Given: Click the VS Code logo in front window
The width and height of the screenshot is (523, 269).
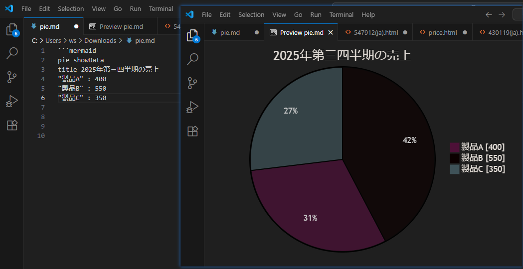Looking at the screenshot, I should coord(189,14).
